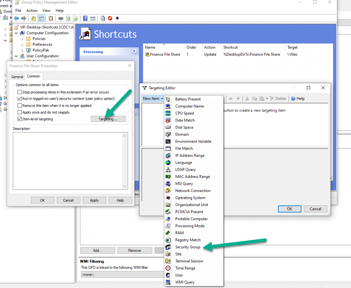Click the Refresh icon in the GPMC toolbar

click(x=68, y=18)
